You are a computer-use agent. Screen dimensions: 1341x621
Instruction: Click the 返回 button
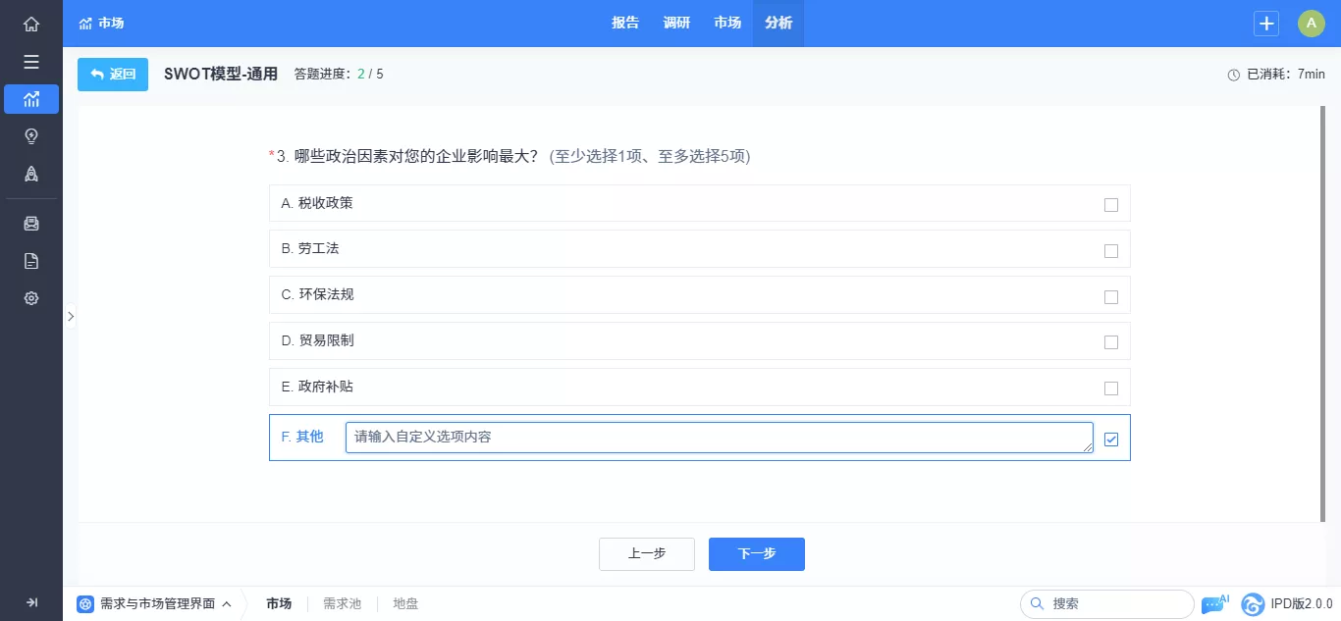pos(113,75)
